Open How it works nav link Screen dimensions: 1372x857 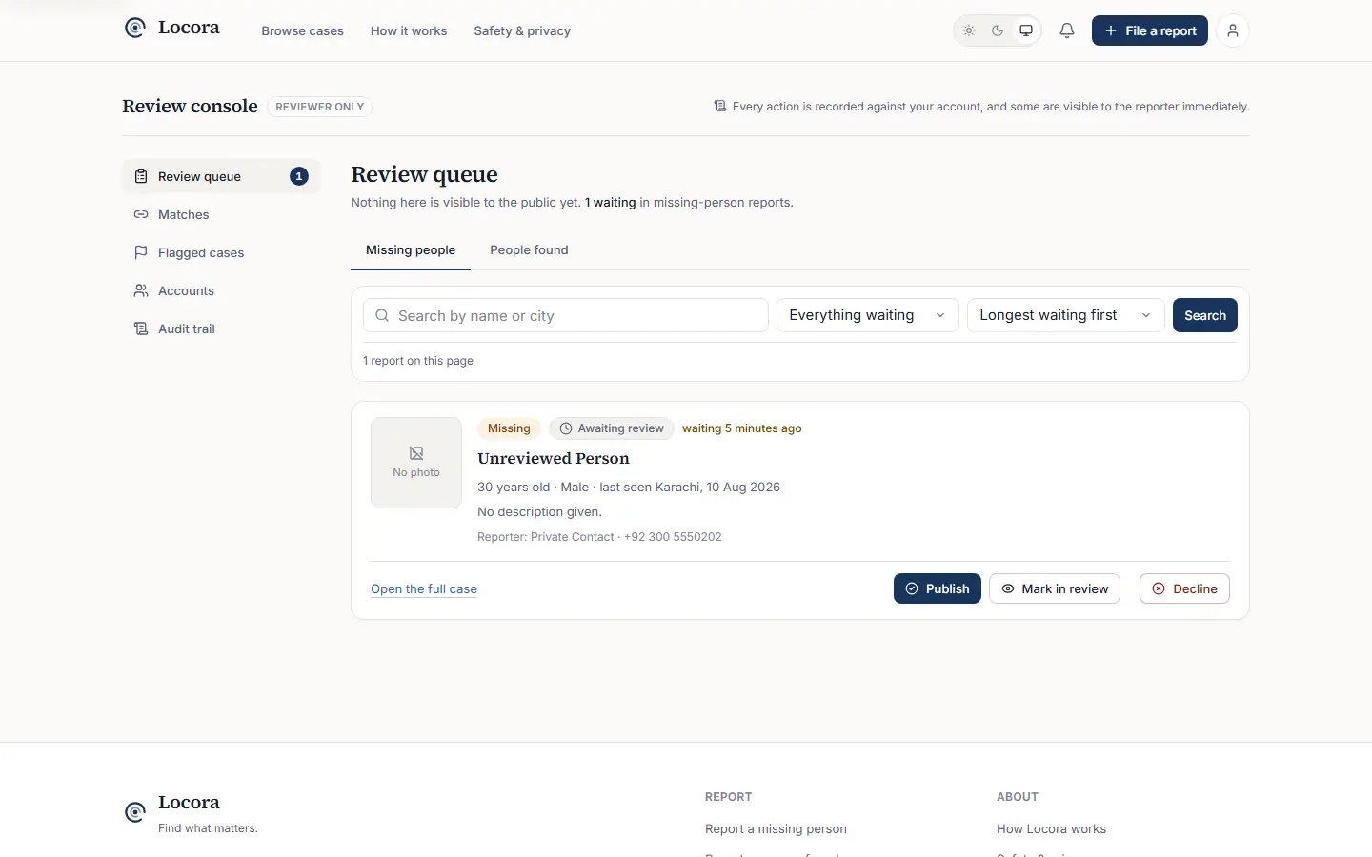click(x=409, y=30)
